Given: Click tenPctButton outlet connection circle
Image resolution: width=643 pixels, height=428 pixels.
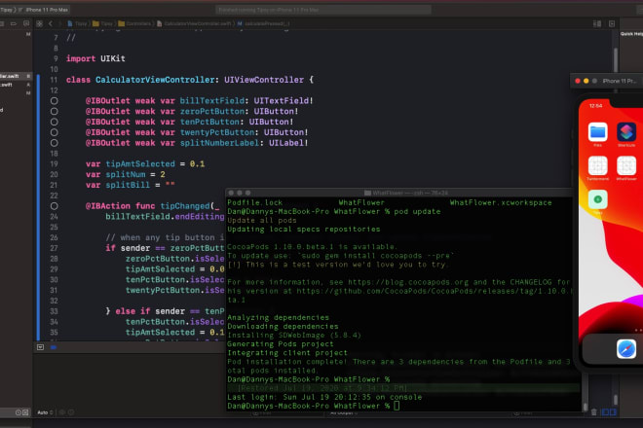Looking at the screenshot, I should (55, 122).
